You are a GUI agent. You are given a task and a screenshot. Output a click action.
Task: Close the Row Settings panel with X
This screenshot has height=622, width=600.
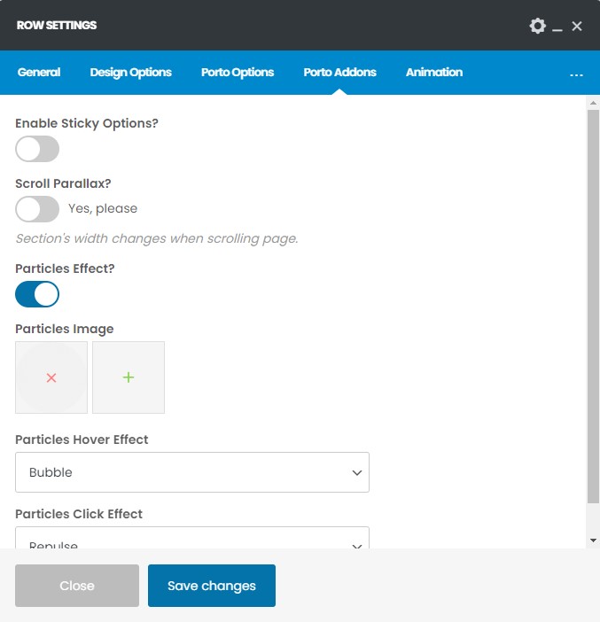click(x=577, y=27)
